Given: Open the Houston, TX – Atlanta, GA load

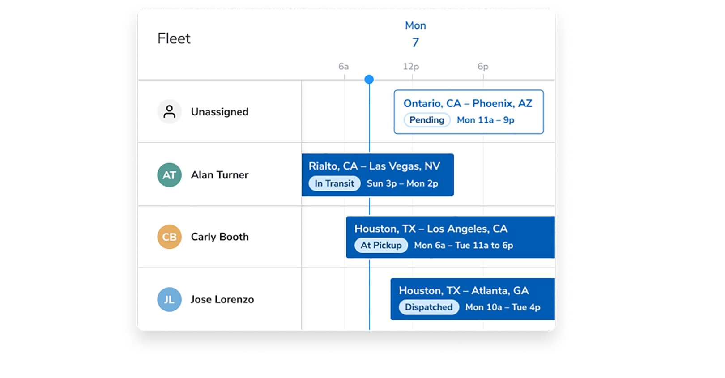Looking at the screenshot, I should (x=464, y=290).
